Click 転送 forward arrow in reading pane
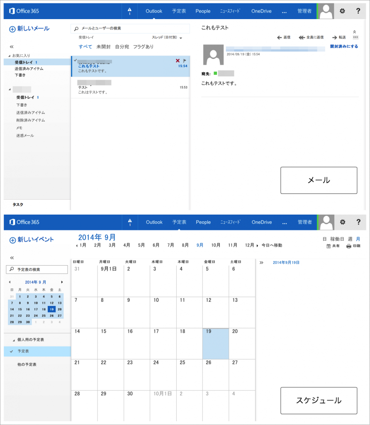Viewport: 370px width, 425px height. (339, 37)
